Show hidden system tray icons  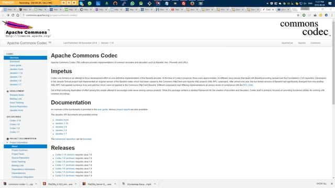click(x=267, y=4)
